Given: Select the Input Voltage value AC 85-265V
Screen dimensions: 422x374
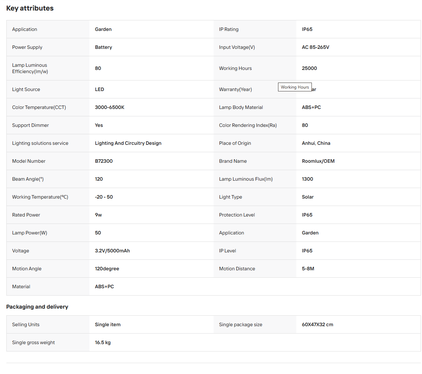Looking at the screenshot, I should coord(315,47).
